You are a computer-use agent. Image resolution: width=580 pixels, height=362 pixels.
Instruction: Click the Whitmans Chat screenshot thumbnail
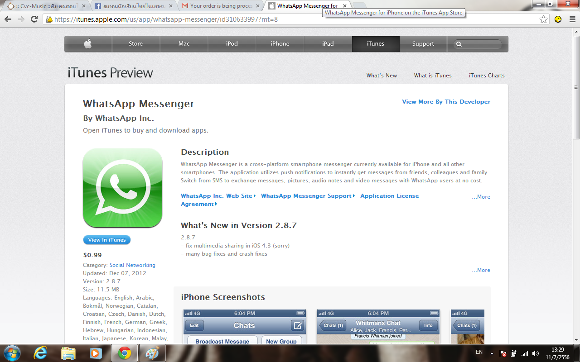click(378, 327)
